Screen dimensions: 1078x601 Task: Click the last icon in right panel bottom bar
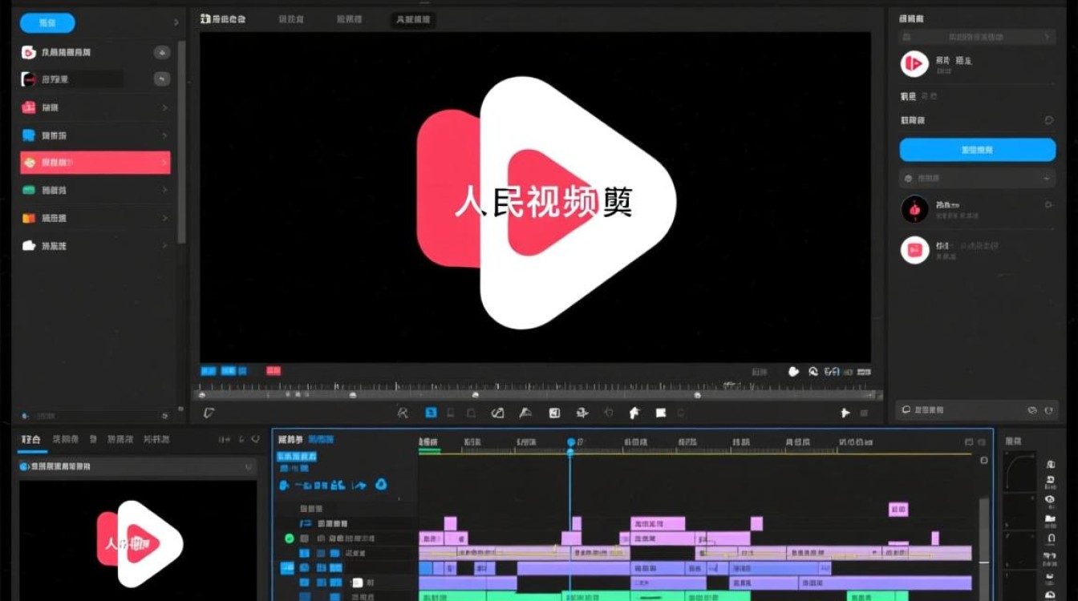tap(1049, 409)
